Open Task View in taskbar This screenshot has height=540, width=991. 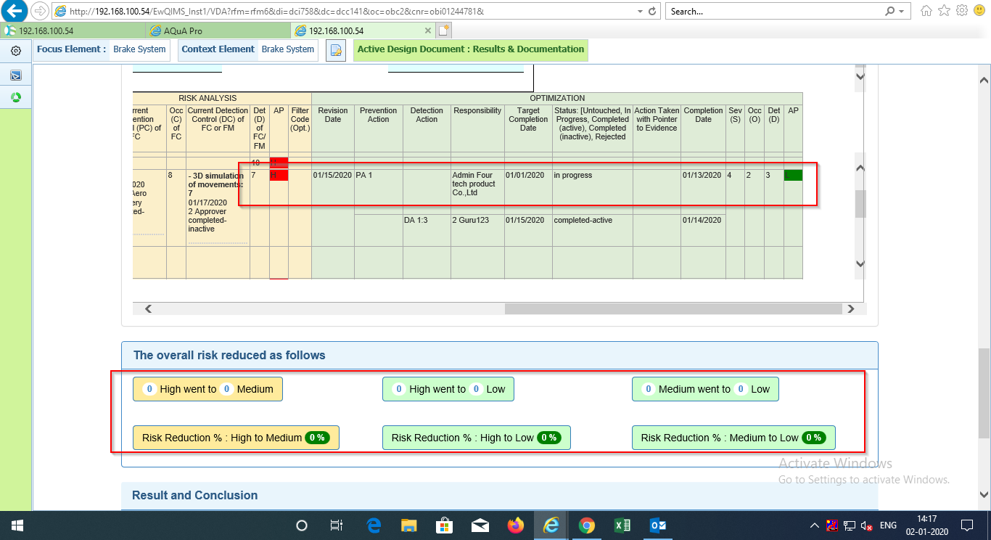coord(336,525)
